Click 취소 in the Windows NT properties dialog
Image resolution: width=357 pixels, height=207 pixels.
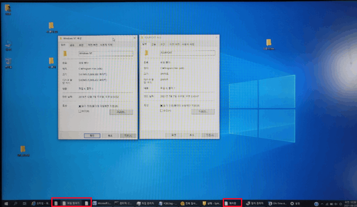coord(110,136)
